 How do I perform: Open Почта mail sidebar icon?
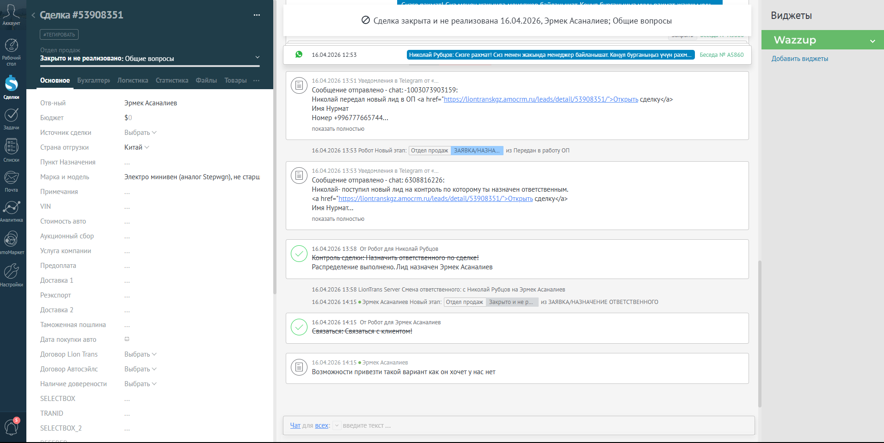(11, 181)
